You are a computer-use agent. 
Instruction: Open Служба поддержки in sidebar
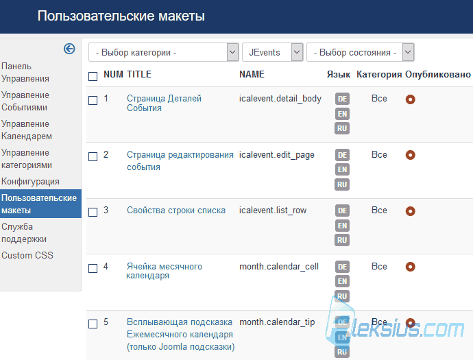(x=24, y=232)
